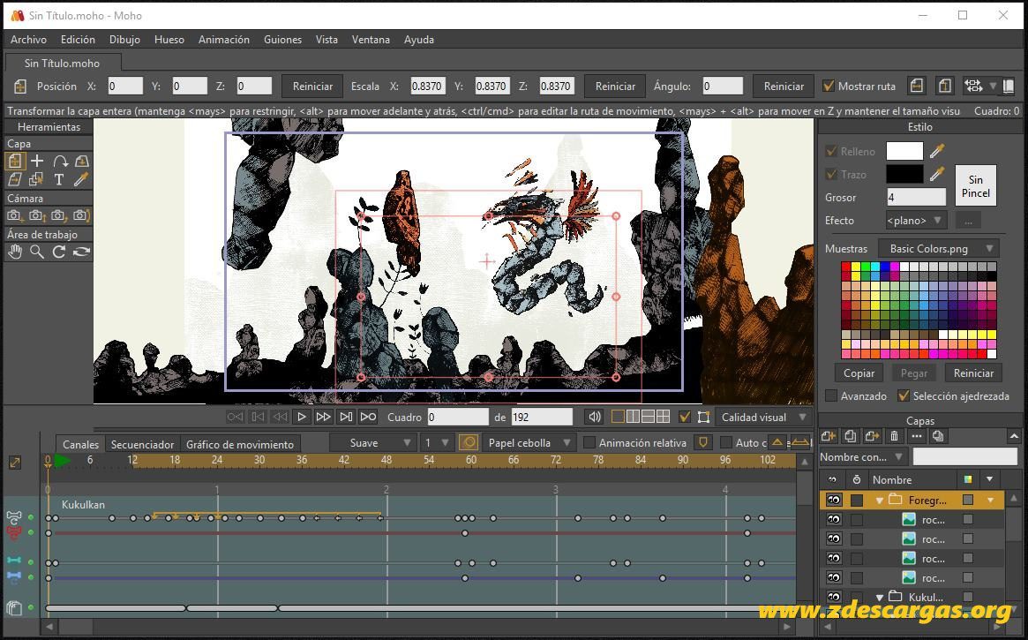Click the Grosor width input field

[x=916, y=197]
